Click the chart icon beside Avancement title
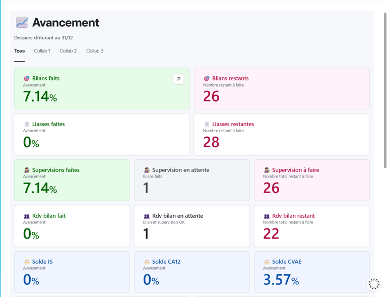The image size is (387, 297). pos(22,23)
